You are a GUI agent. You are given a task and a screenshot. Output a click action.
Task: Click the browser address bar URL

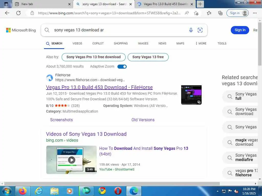[x=109, y=13]
